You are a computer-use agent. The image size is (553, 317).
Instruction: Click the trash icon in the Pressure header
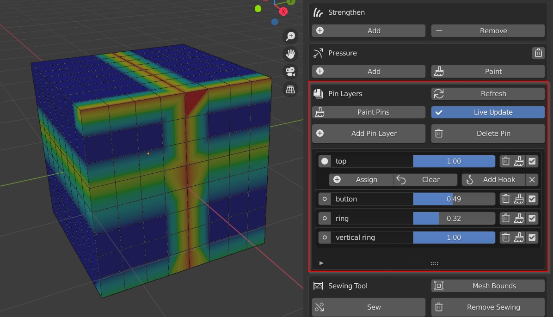(538, 53)
